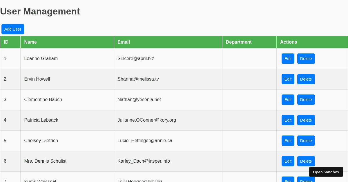The width and height of the screenshot is (348, 182).
Task: Edit the user Chelsey Dietrich
Action: (288, 140)
